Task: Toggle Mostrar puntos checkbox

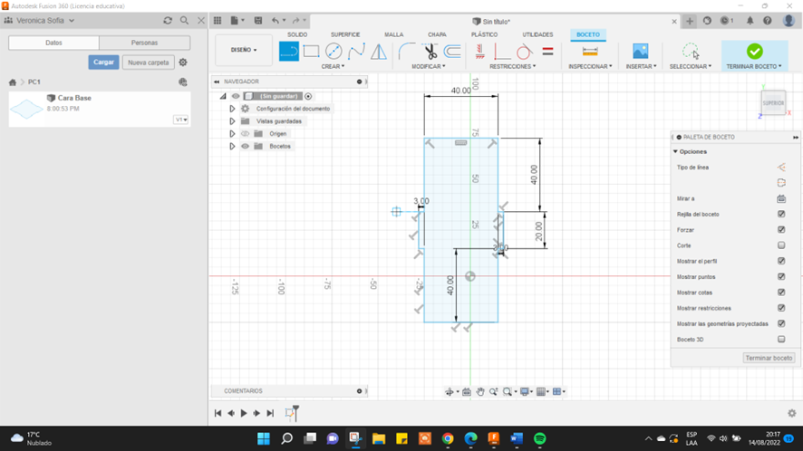Action: (781, 276)
